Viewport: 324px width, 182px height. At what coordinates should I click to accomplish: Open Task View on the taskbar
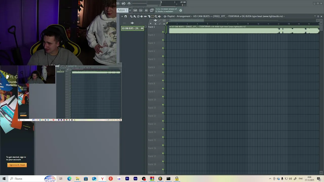click(x=61, y=179)
